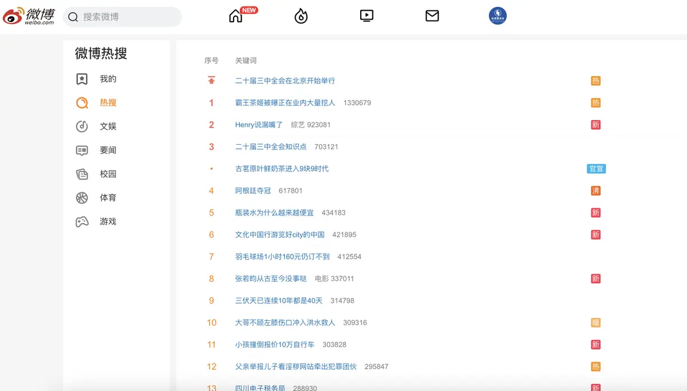687x391 pixels.
Task: Click the Weibo logo
Action: [29, 16]
